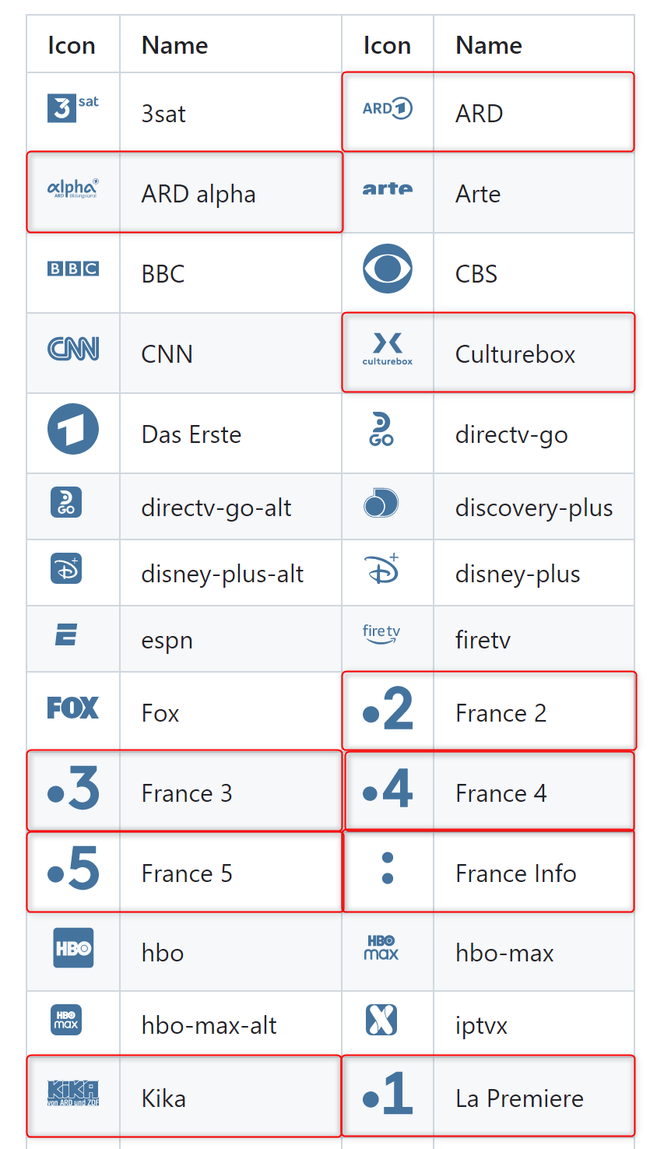
Task: Click the BBC channel icon
Action: [72, 269]
